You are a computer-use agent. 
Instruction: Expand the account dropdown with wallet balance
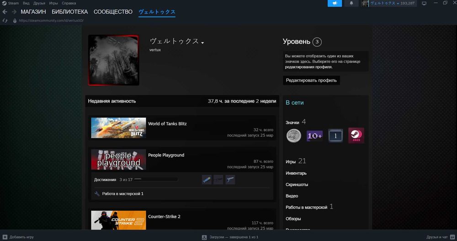coord(392,3)
